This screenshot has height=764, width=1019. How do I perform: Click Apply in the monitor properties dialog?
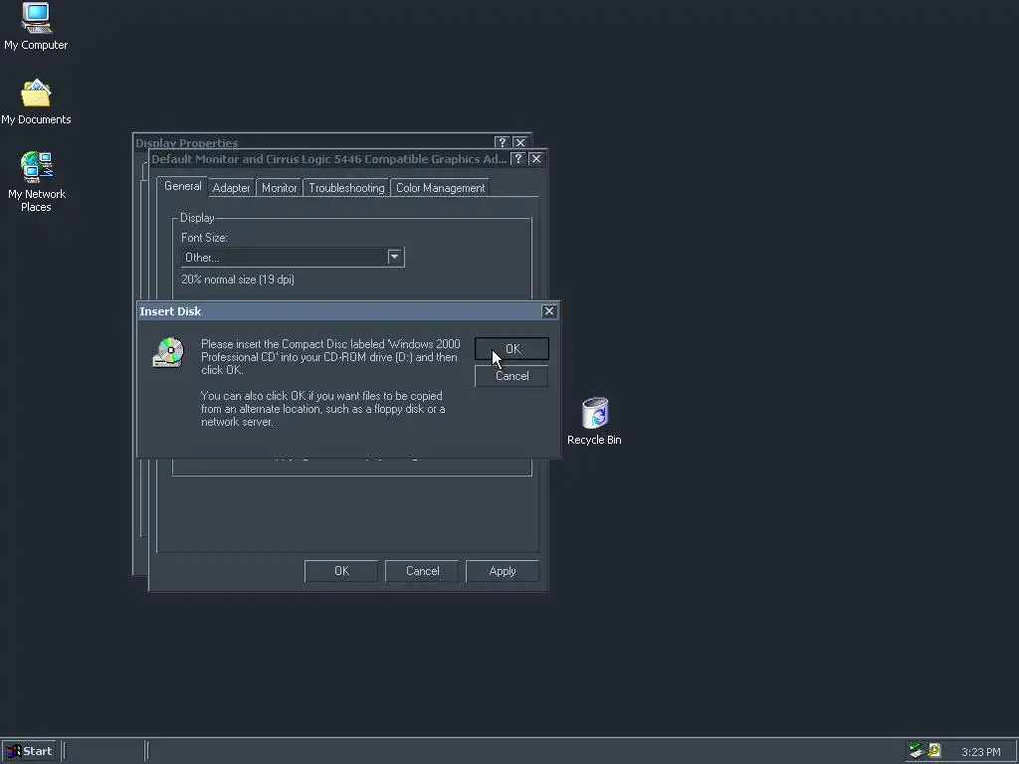[x=503, y=571]
